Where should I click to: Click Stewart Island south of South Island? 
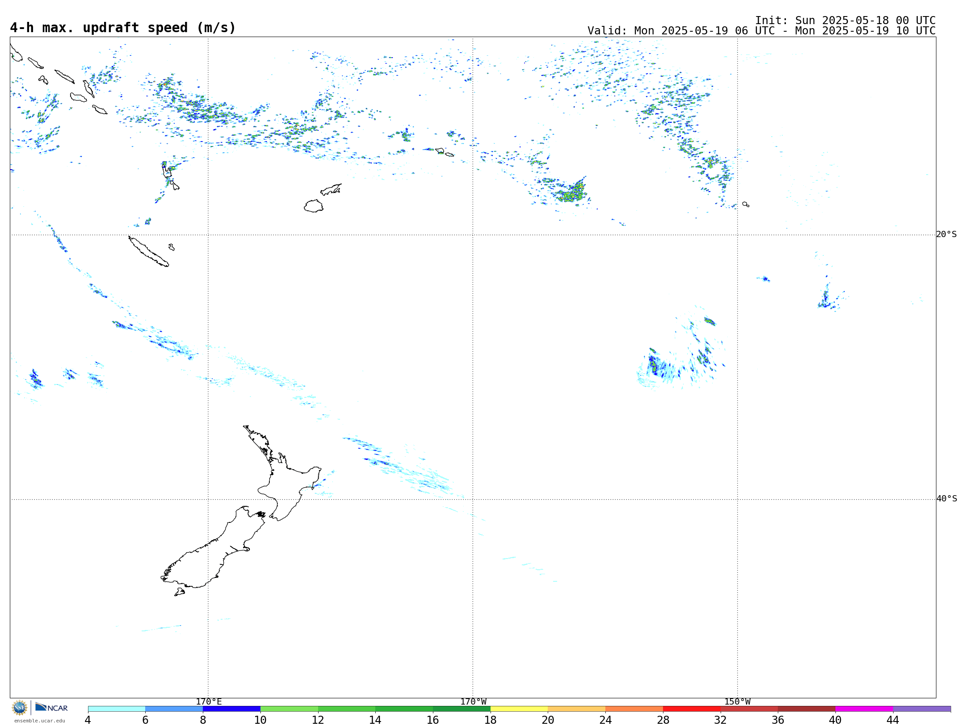(180, 592)
